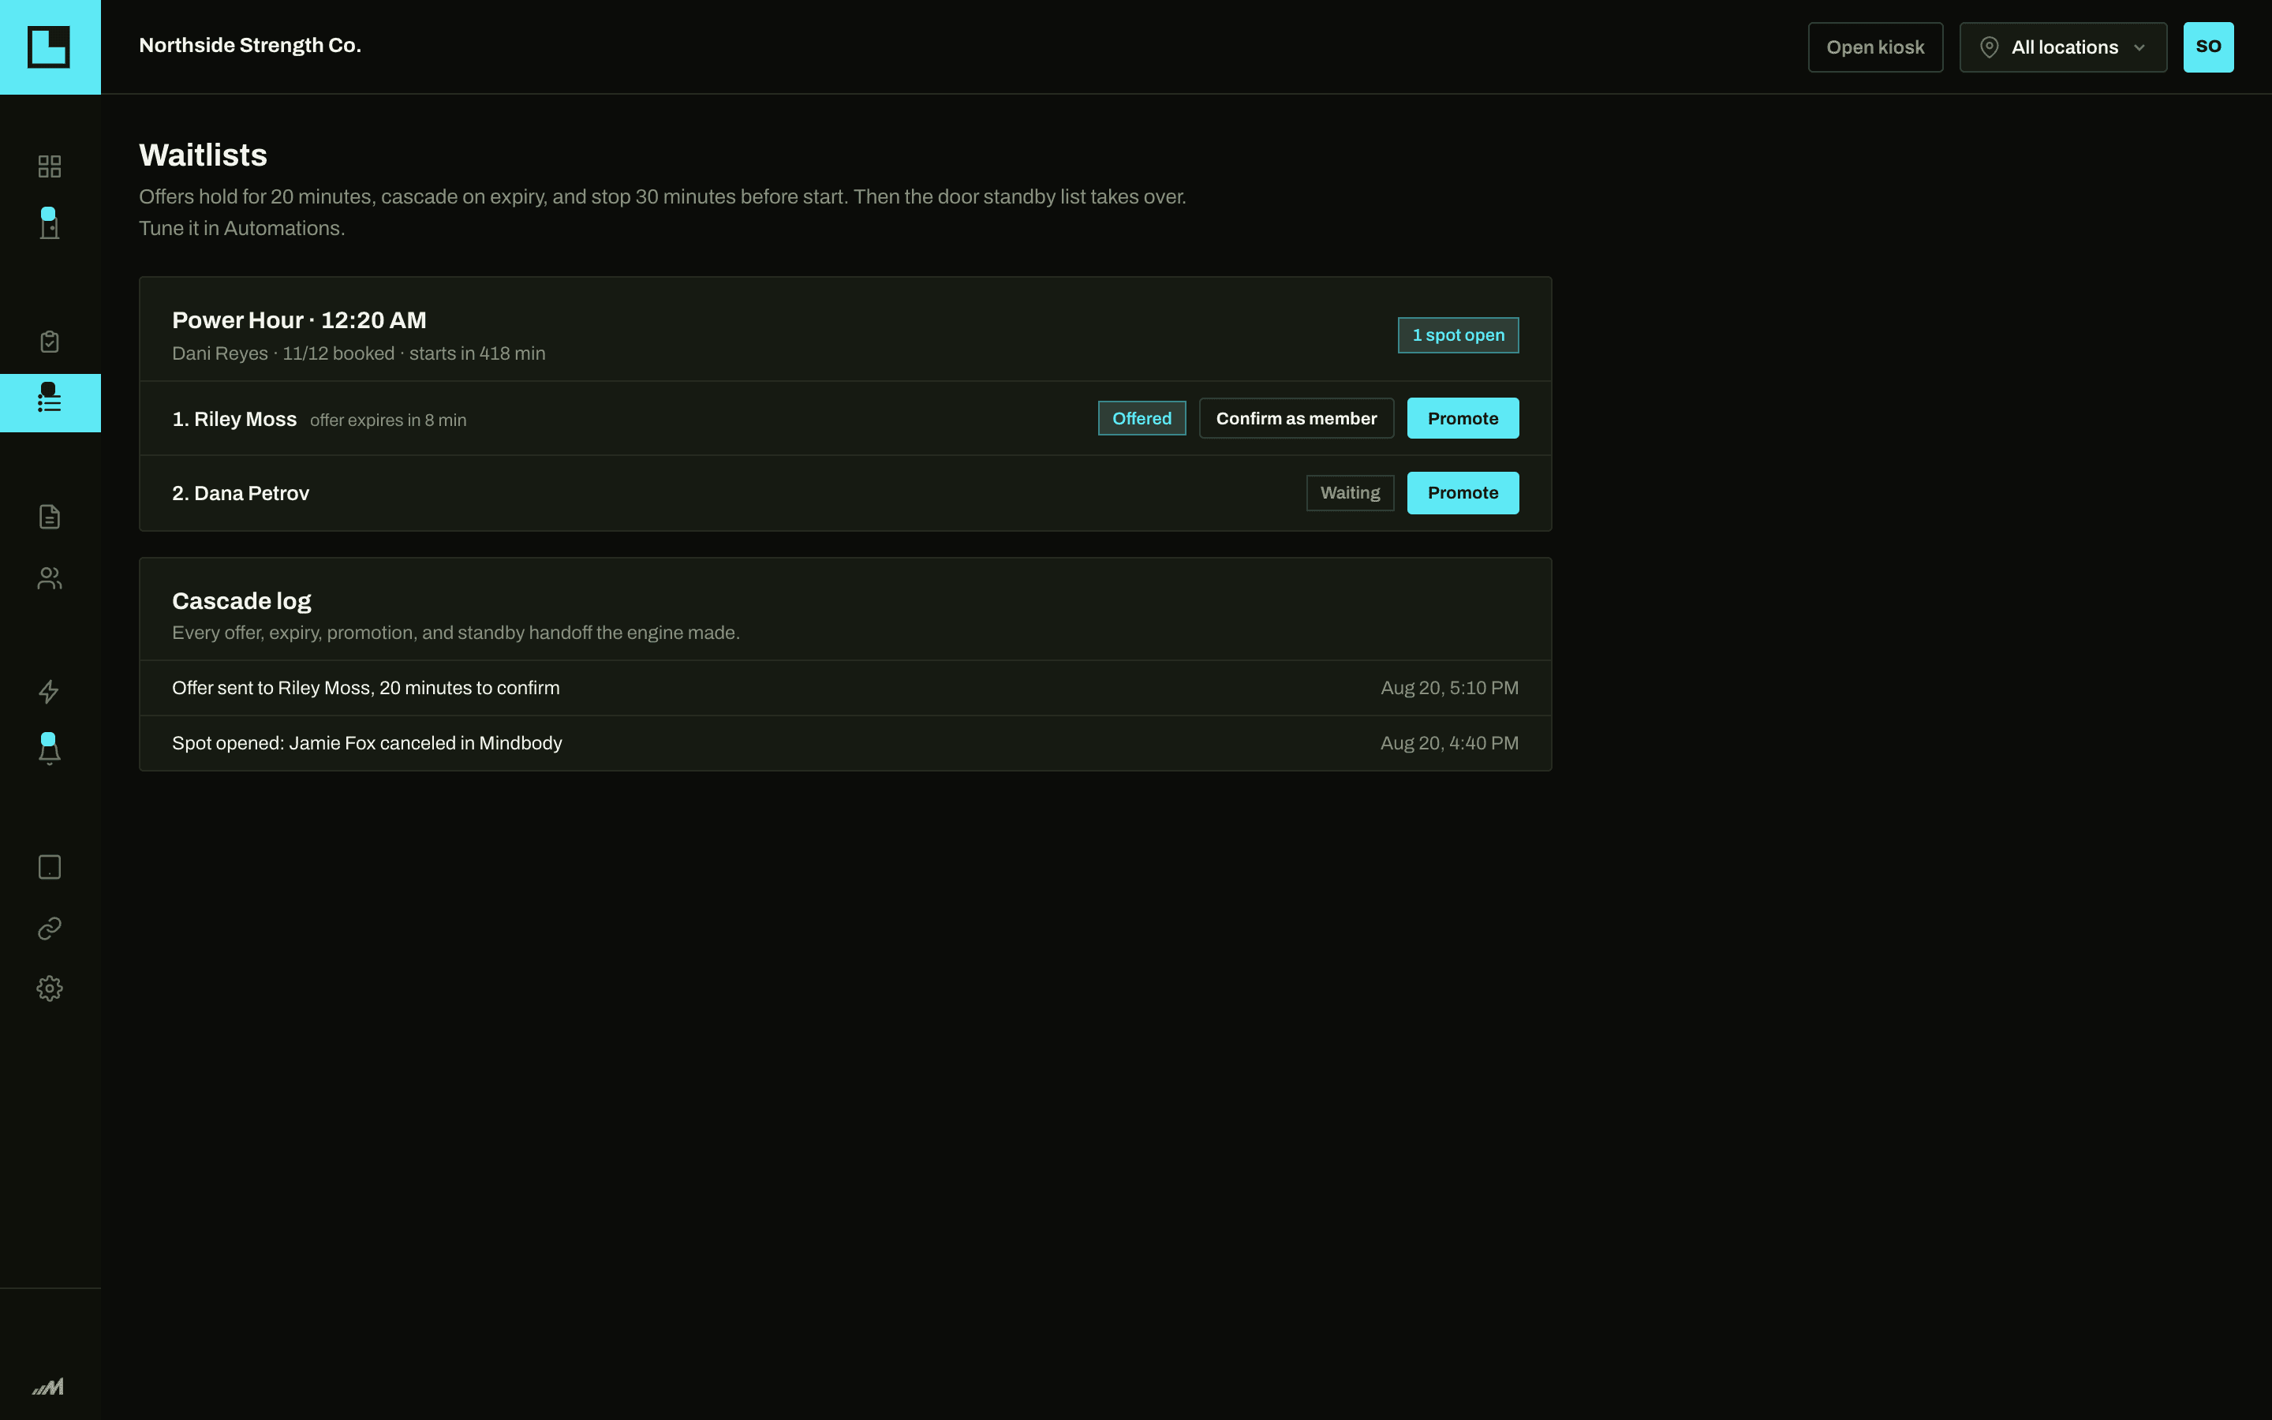Promote Riley Moss from the waitlist

[1463, 418]
